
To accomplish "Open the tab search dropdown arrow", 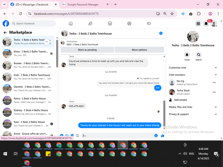I will (x=4, y=4).
